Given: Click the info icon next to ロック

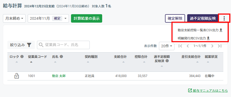Looking at the screenshot, I should click(x=22, y=57).
